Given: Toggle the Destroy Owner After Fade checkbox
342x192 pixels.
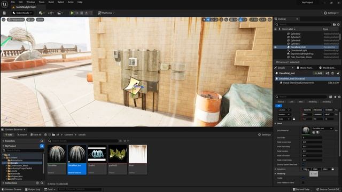Looking at the screenshot, I should point(303,165).
